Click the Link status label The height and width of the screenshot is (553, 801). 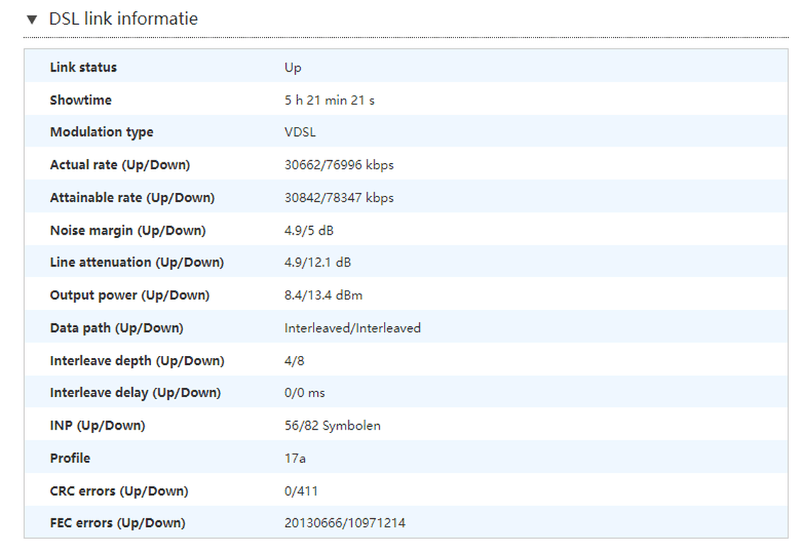pos(83,67)
